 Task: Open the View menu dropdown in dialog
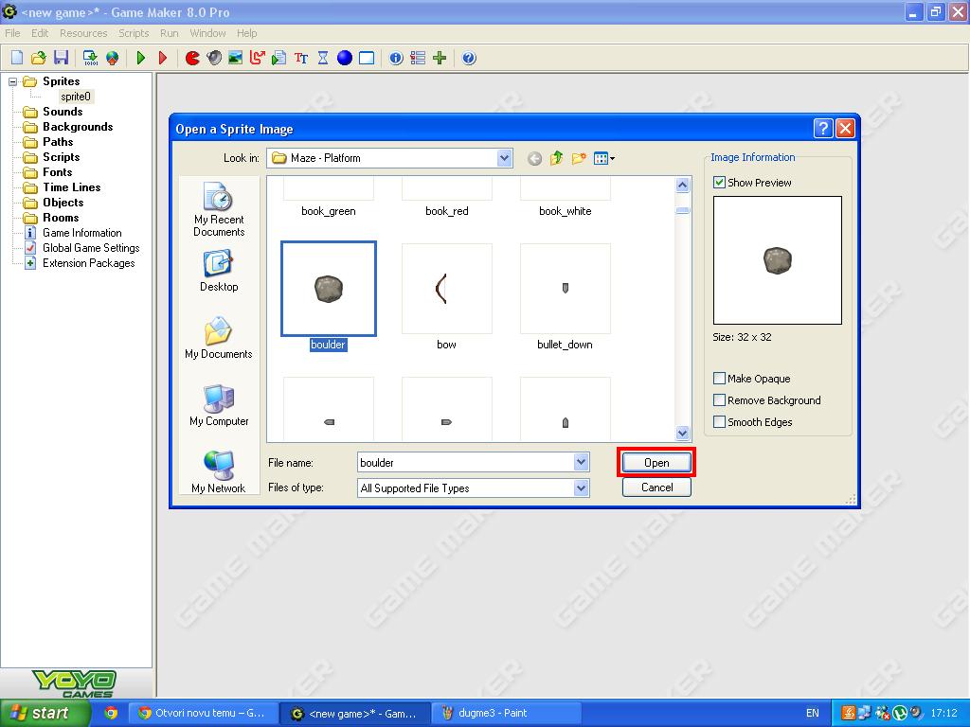[x=604, y=158]
